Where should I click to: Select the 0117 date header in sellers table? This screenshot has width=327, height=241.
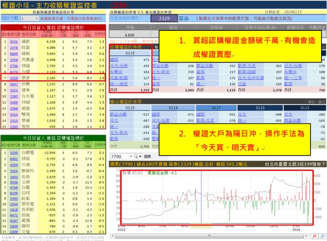[x=216, y=108]
